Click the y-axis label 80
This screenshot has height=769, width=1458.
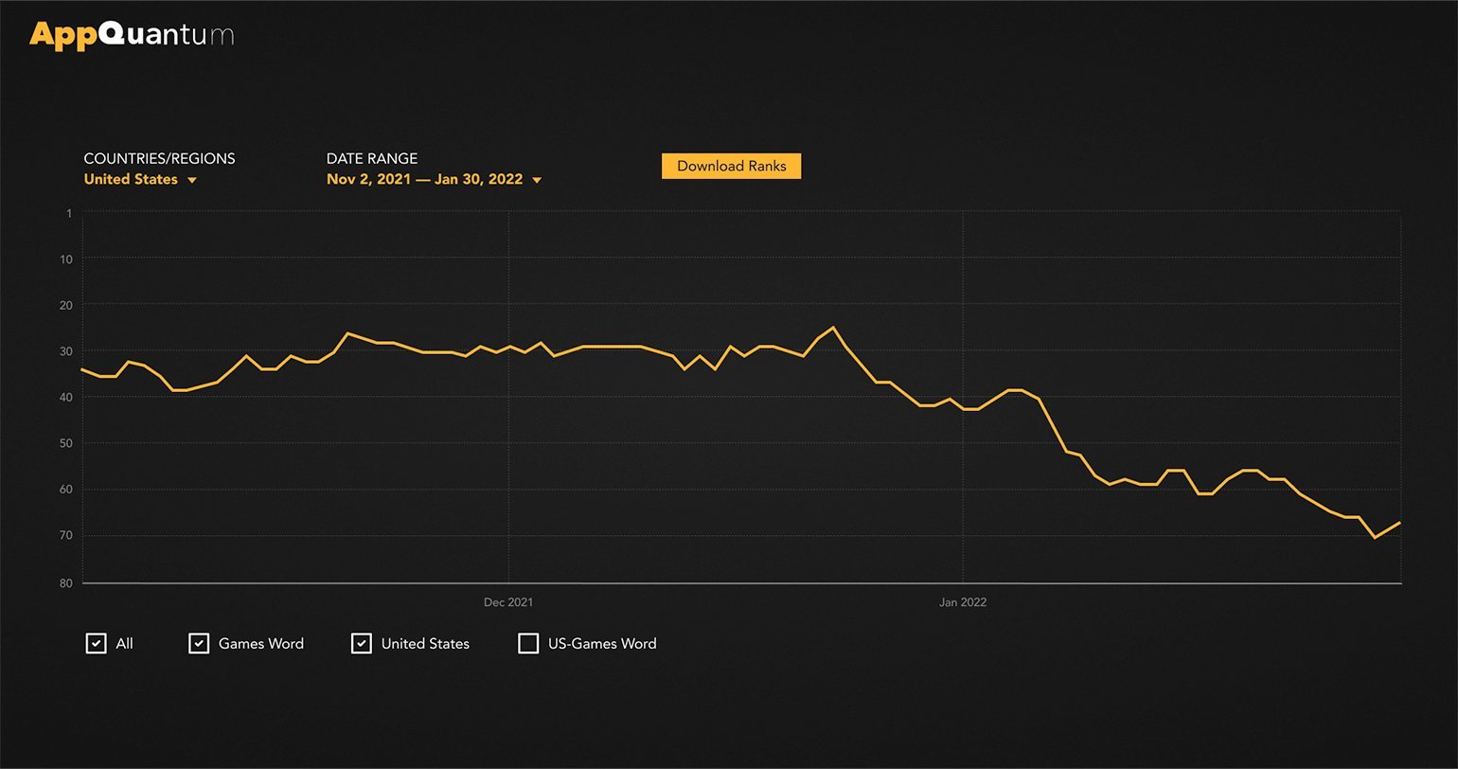(66, 583)
